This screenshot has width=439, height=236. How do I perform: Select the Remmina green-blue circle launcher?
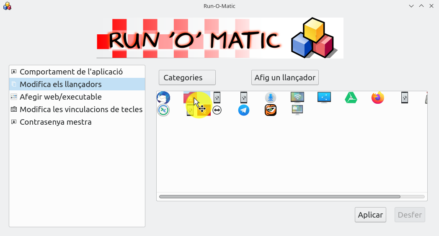(163, 110)
